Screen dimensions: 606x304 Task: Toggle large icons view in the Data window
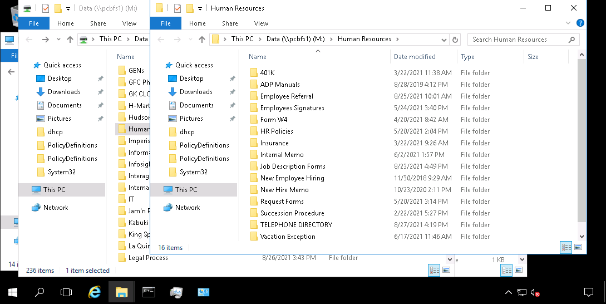pos(446,270)
